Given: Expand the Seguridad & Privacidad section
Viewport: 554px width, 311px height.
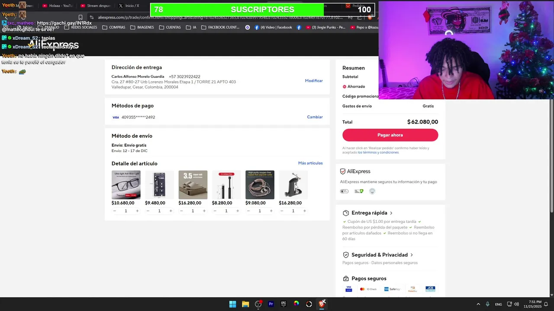Looking at the screenshot, I should pyautogui.click(x=378, y=255).
